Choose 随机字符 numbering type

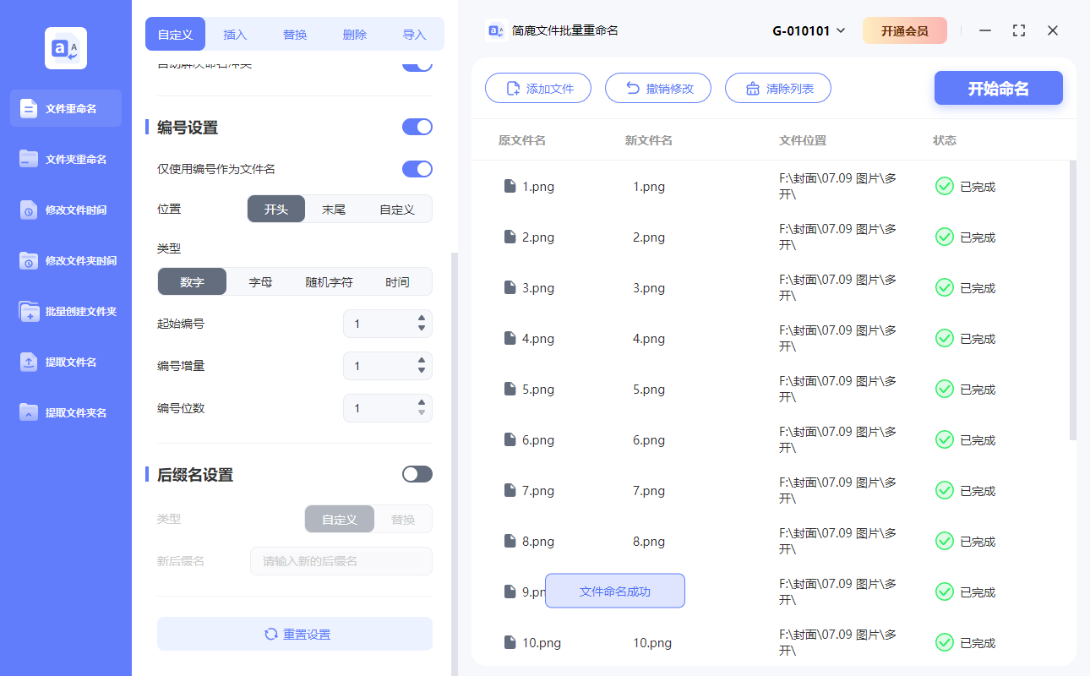point(330,281)
